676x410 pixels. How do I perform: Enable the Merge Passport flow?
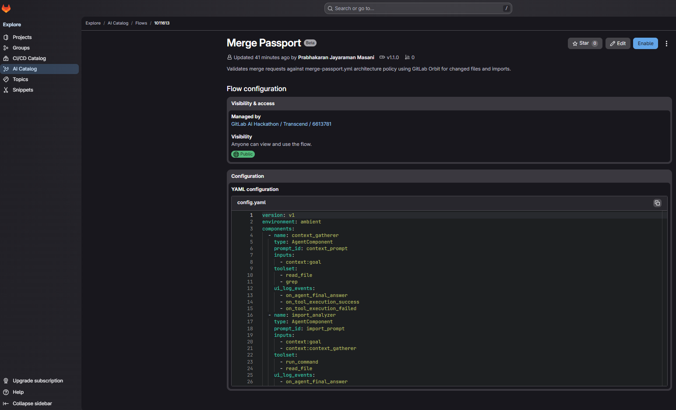[645, 43]
